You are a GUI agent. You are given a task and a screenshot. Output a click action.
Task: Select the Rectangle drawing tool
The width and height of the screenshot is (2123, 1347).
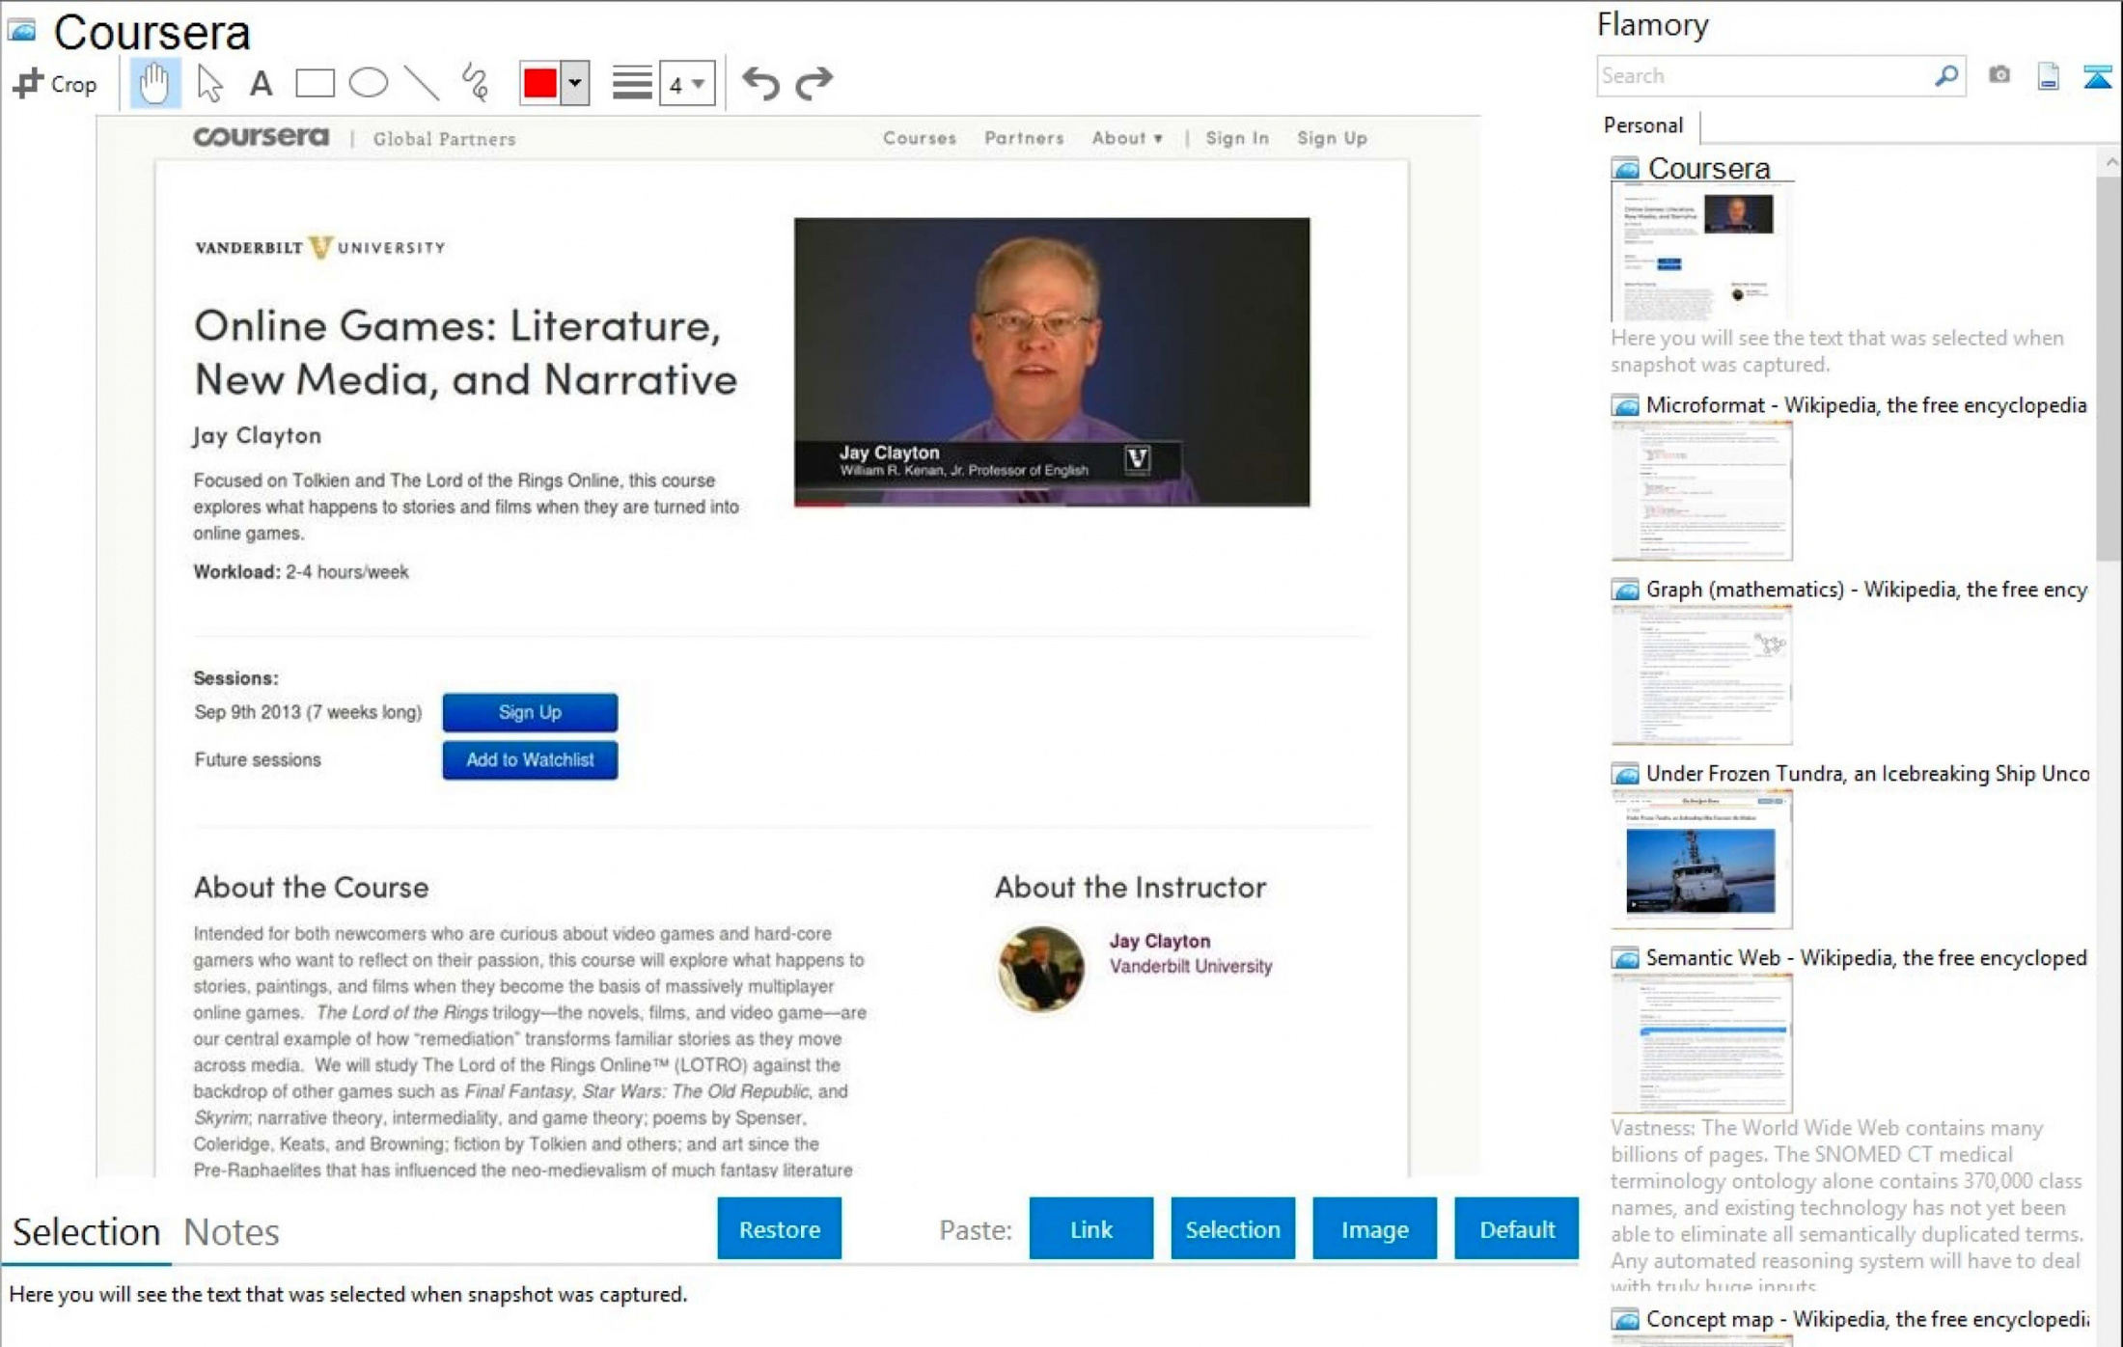pos(315,83)
